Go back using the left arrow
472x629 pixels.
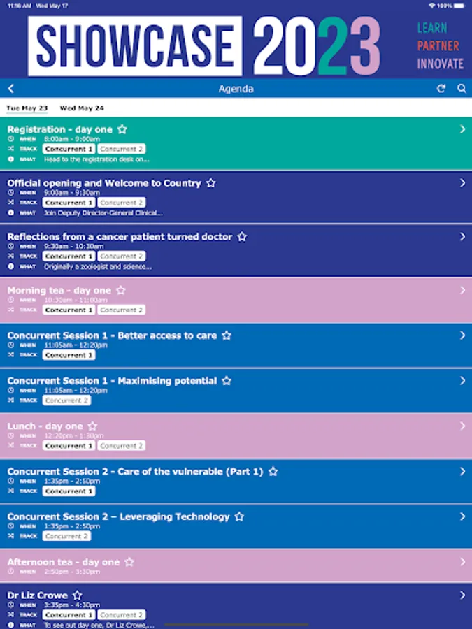coord(10,89)
